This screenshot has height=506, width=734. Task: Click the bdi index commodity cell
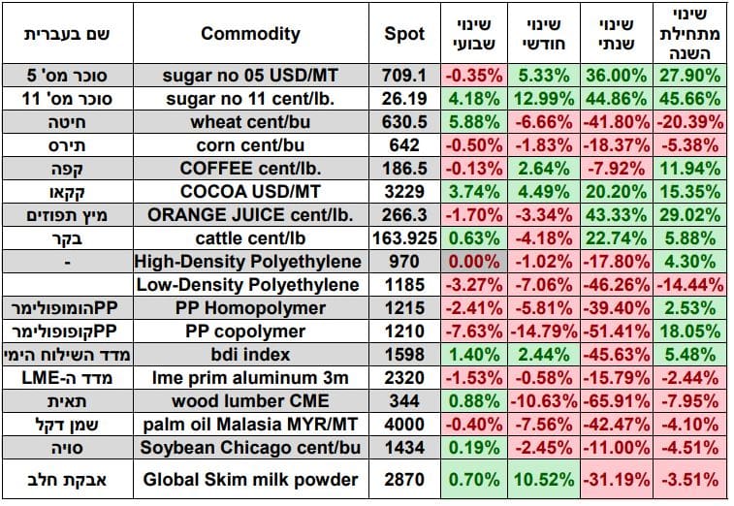click(x=251, y=355)
